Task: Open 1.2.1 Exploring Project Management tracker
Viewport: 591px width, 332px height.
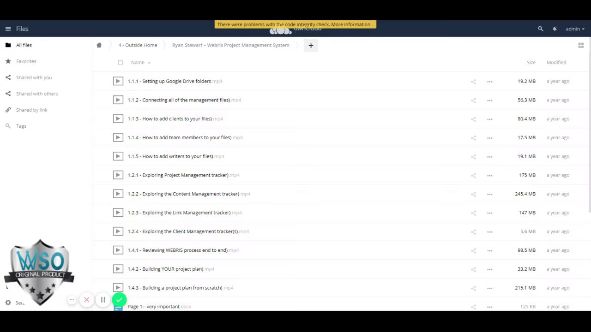Action: click(183, 175)
